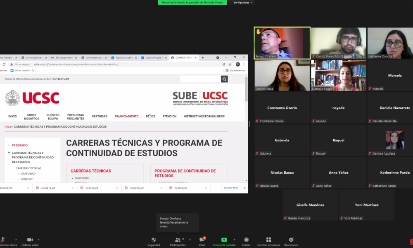Screen dimensions: 413x248
Task: Open the TALLER8.pdf download options arrow
Action: tap(161, 188)
